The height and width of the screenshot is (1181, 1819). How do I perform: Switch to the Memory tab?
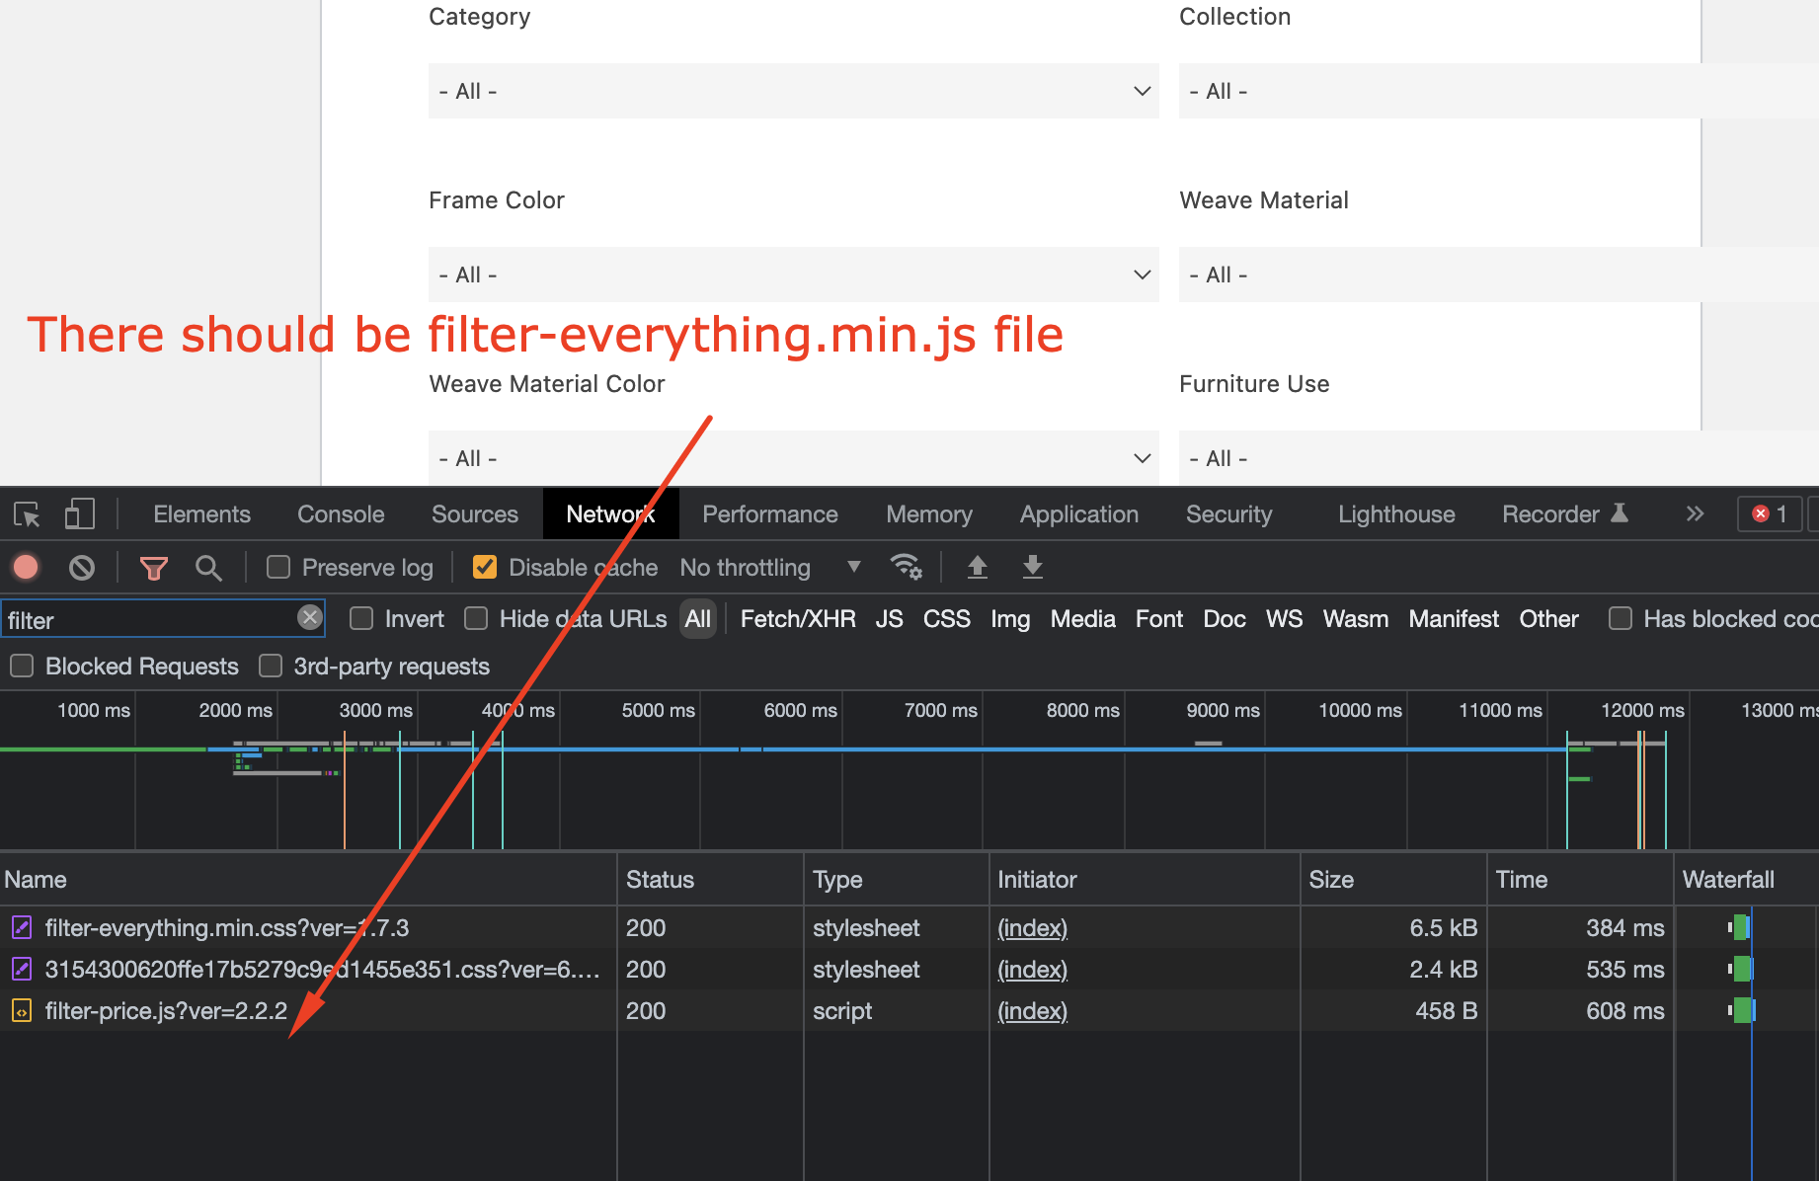click(x=929, y=514)
